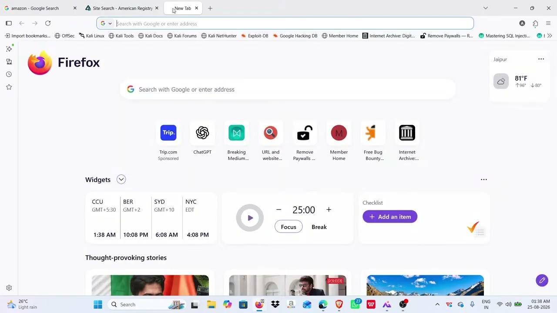Show more bookmarks overflow chevron
557x313 pixels.
[x=550, y=36]
